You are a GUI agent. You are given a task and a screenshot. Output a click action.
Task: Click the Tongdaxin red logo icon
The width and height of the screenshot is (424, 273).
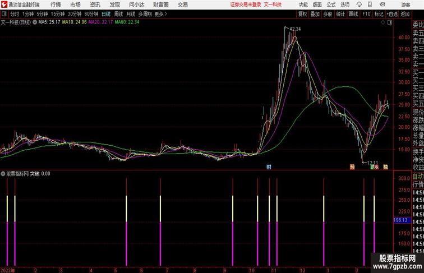click(4, 4)
